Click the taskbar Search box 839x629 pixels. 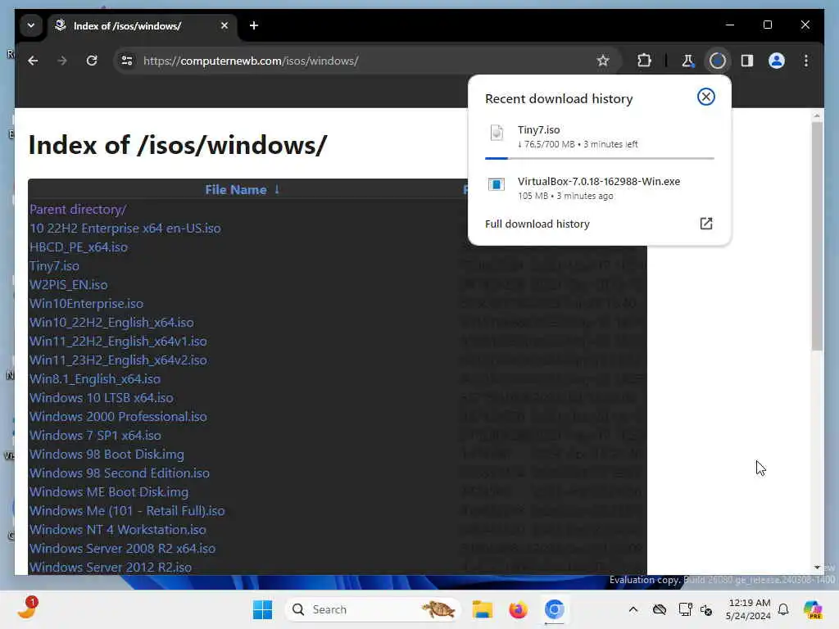(373, 609)
